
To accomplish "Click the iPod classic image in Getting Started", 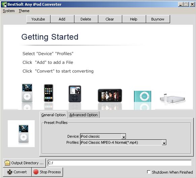I will click(x=27, y=93).
